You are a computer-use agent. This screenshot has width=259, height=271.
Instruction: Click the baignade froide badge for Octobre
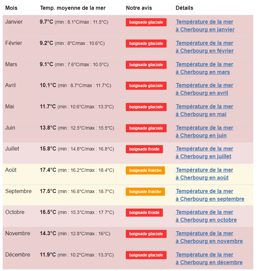144,213
